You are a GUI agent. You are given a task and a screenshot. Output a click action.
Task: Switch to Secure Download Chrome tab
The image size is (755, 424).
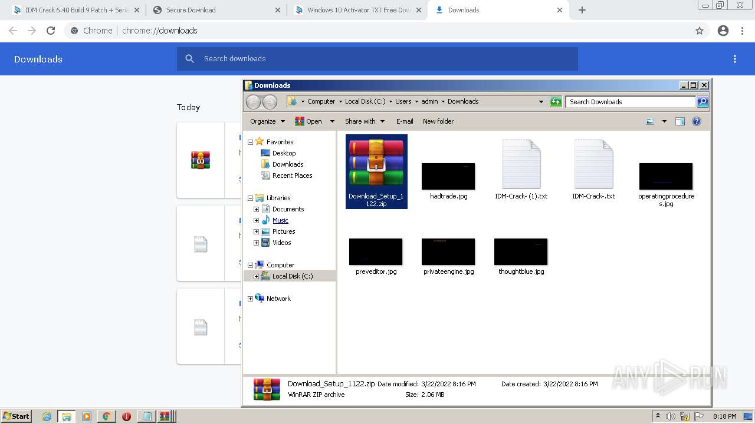pyautogui.click(x=216, y=10)
